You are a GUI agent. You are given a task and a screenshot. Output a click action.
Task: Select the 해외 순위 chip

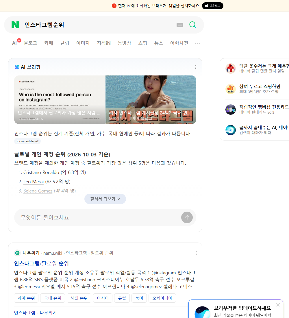pyautogui.click(x=79, y=298)
